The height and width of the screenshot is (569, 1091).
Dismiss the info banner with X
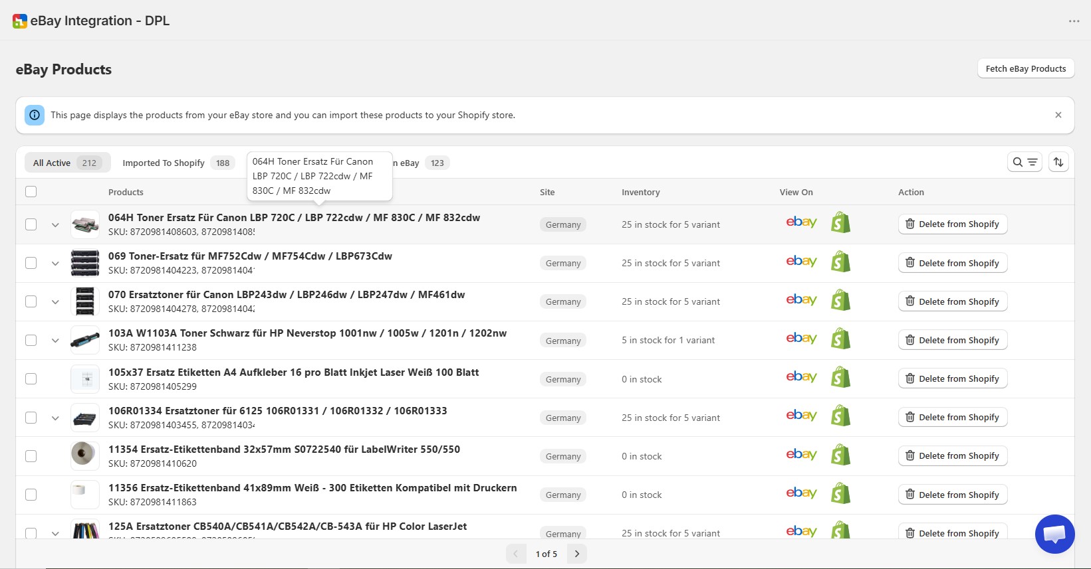pos(1058,115)
